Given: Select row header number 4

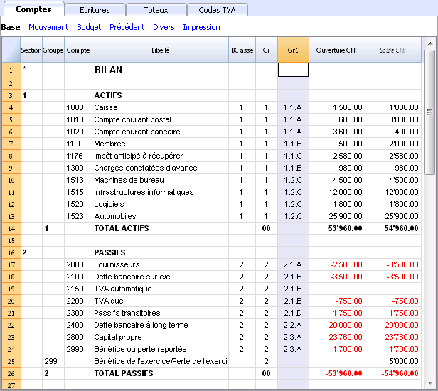Looking at the screenshot, I should click(x=11, y=107).
